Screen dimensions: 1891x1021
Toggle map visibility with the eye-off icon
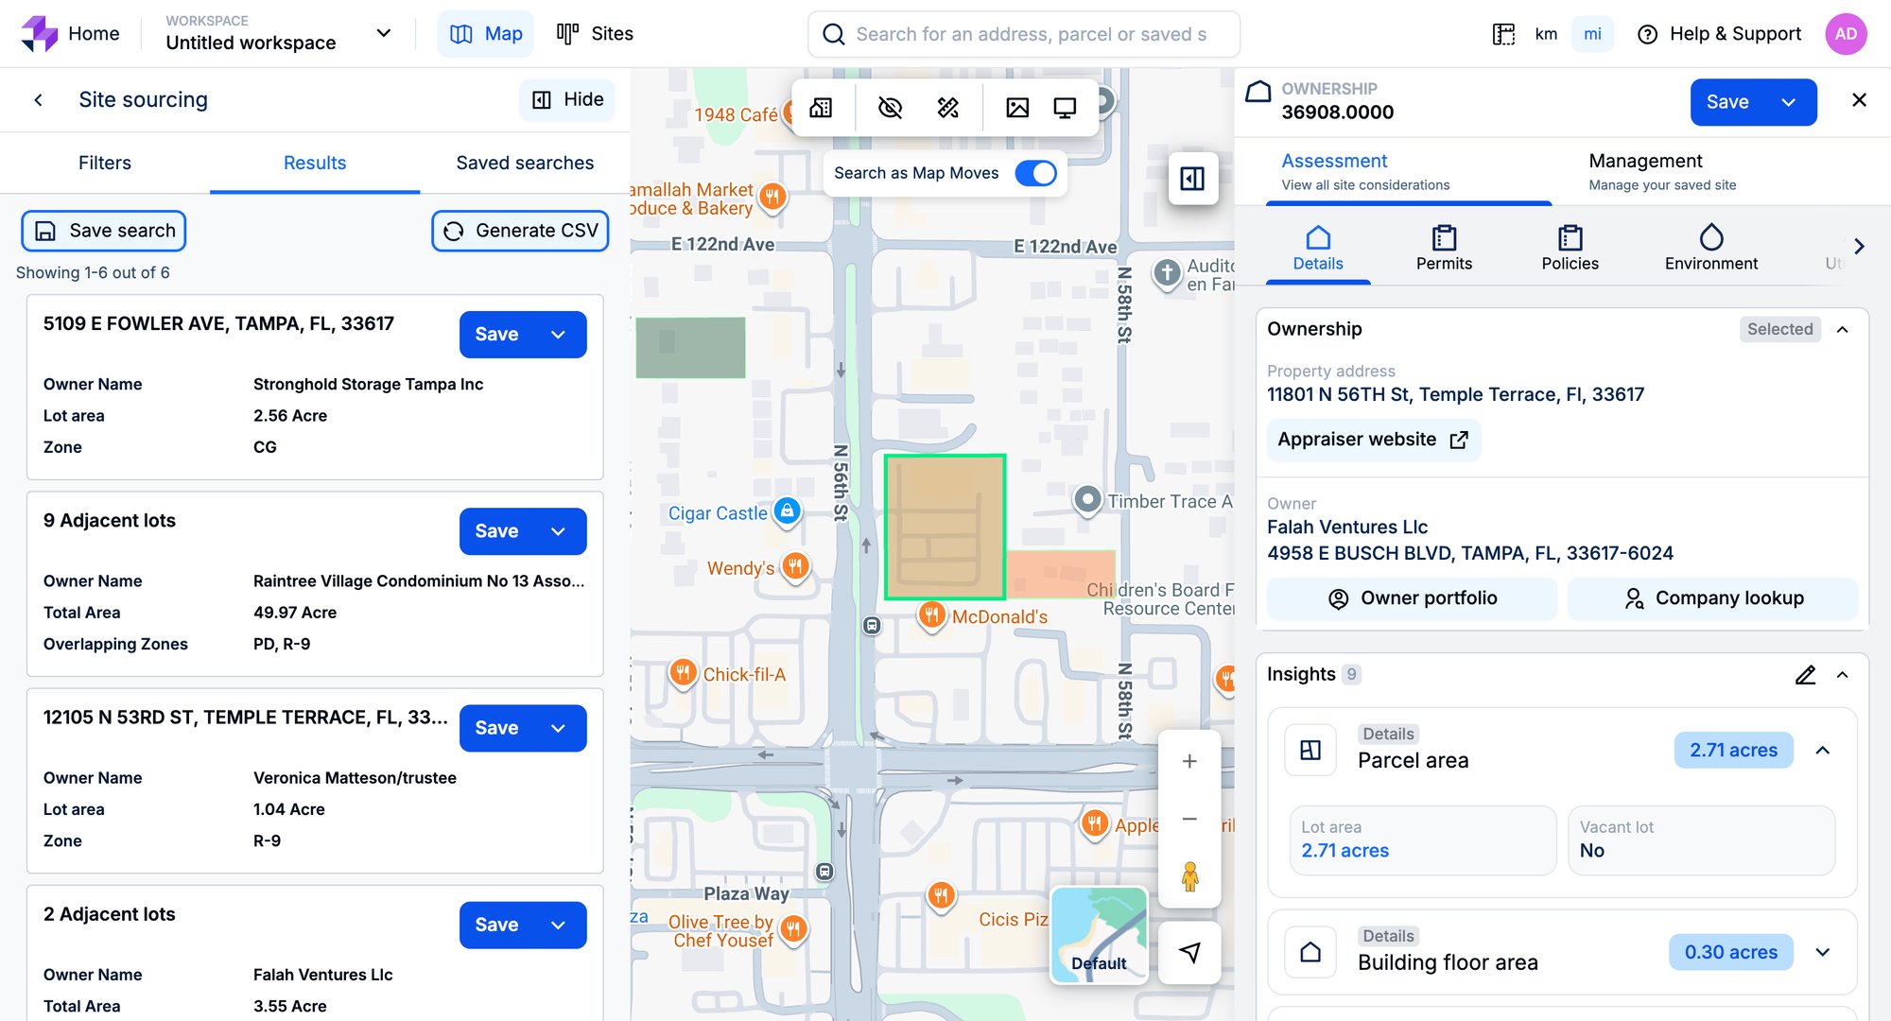889,108
